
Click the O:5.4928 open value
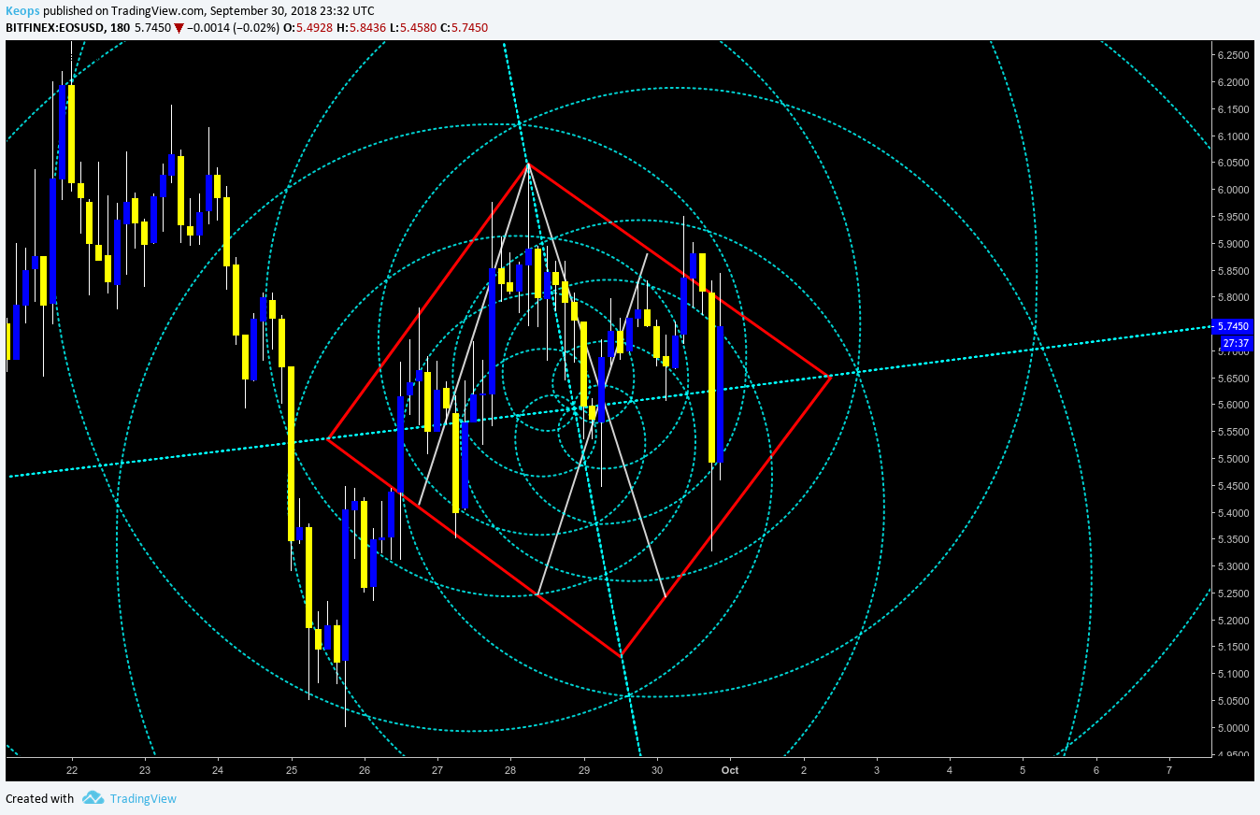(x=309, y=28)
